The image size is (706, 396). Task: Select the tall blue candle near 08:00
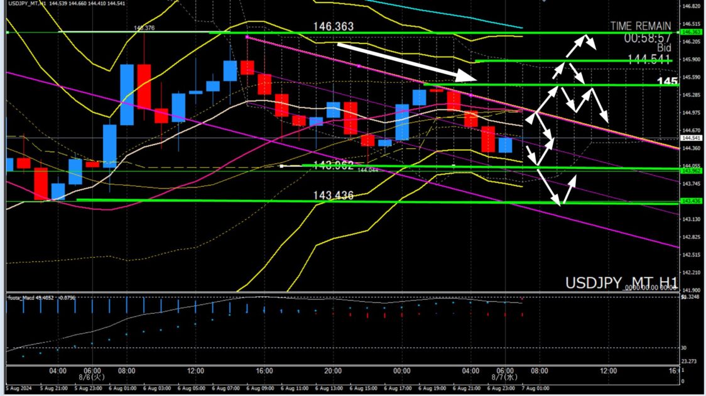[x=126, y=93]
